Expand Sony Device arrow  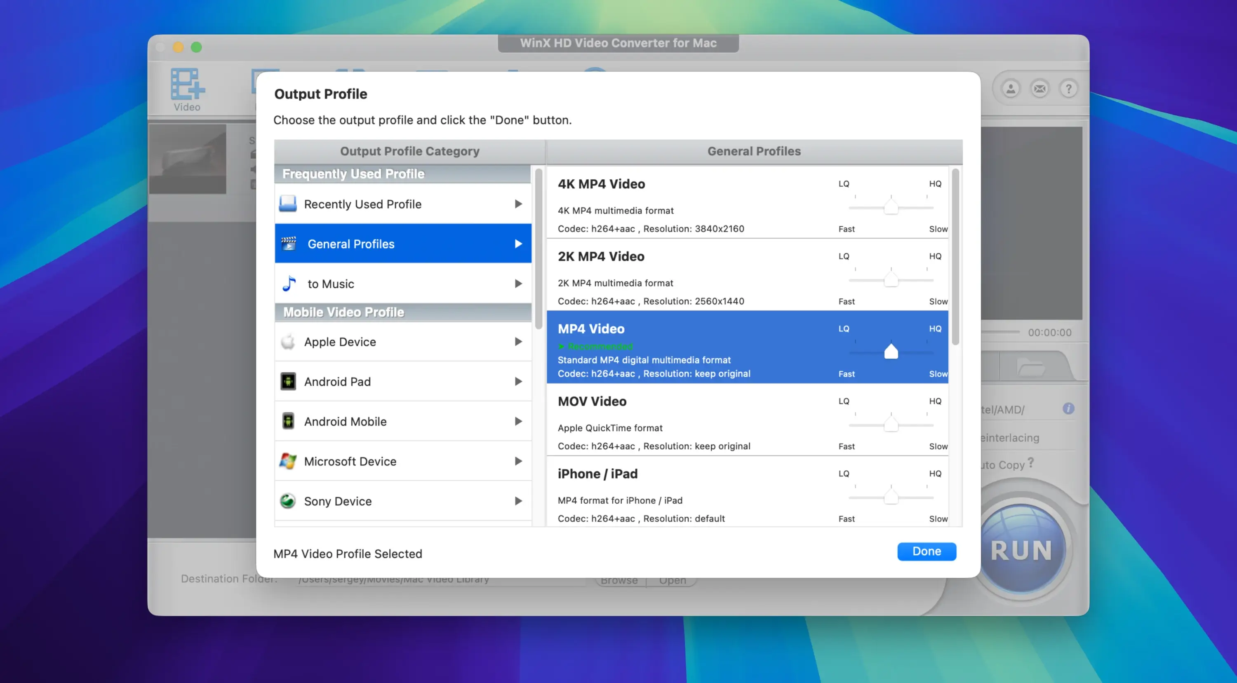pos(518,501)
